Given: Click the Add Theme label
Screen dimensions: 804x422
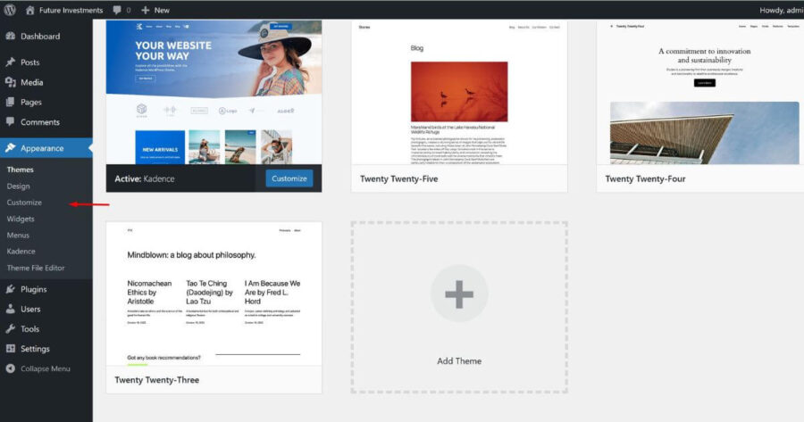Looking at the screenshot, I should click(x=459, y=361).
